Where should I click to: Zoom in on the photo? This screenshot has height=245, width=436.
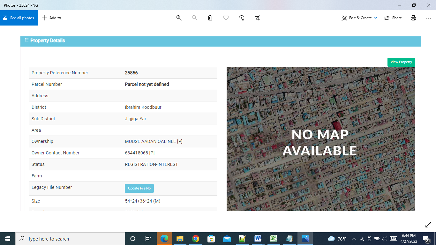(x=179, y=18)
